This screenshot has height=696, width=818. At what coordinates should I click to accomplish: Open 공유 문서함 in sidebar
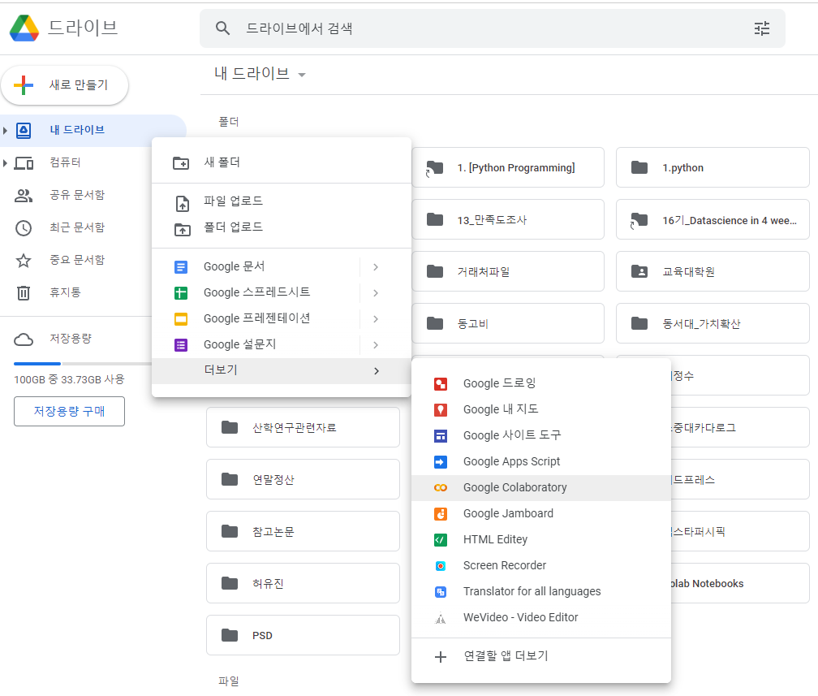tap(76, 195)
